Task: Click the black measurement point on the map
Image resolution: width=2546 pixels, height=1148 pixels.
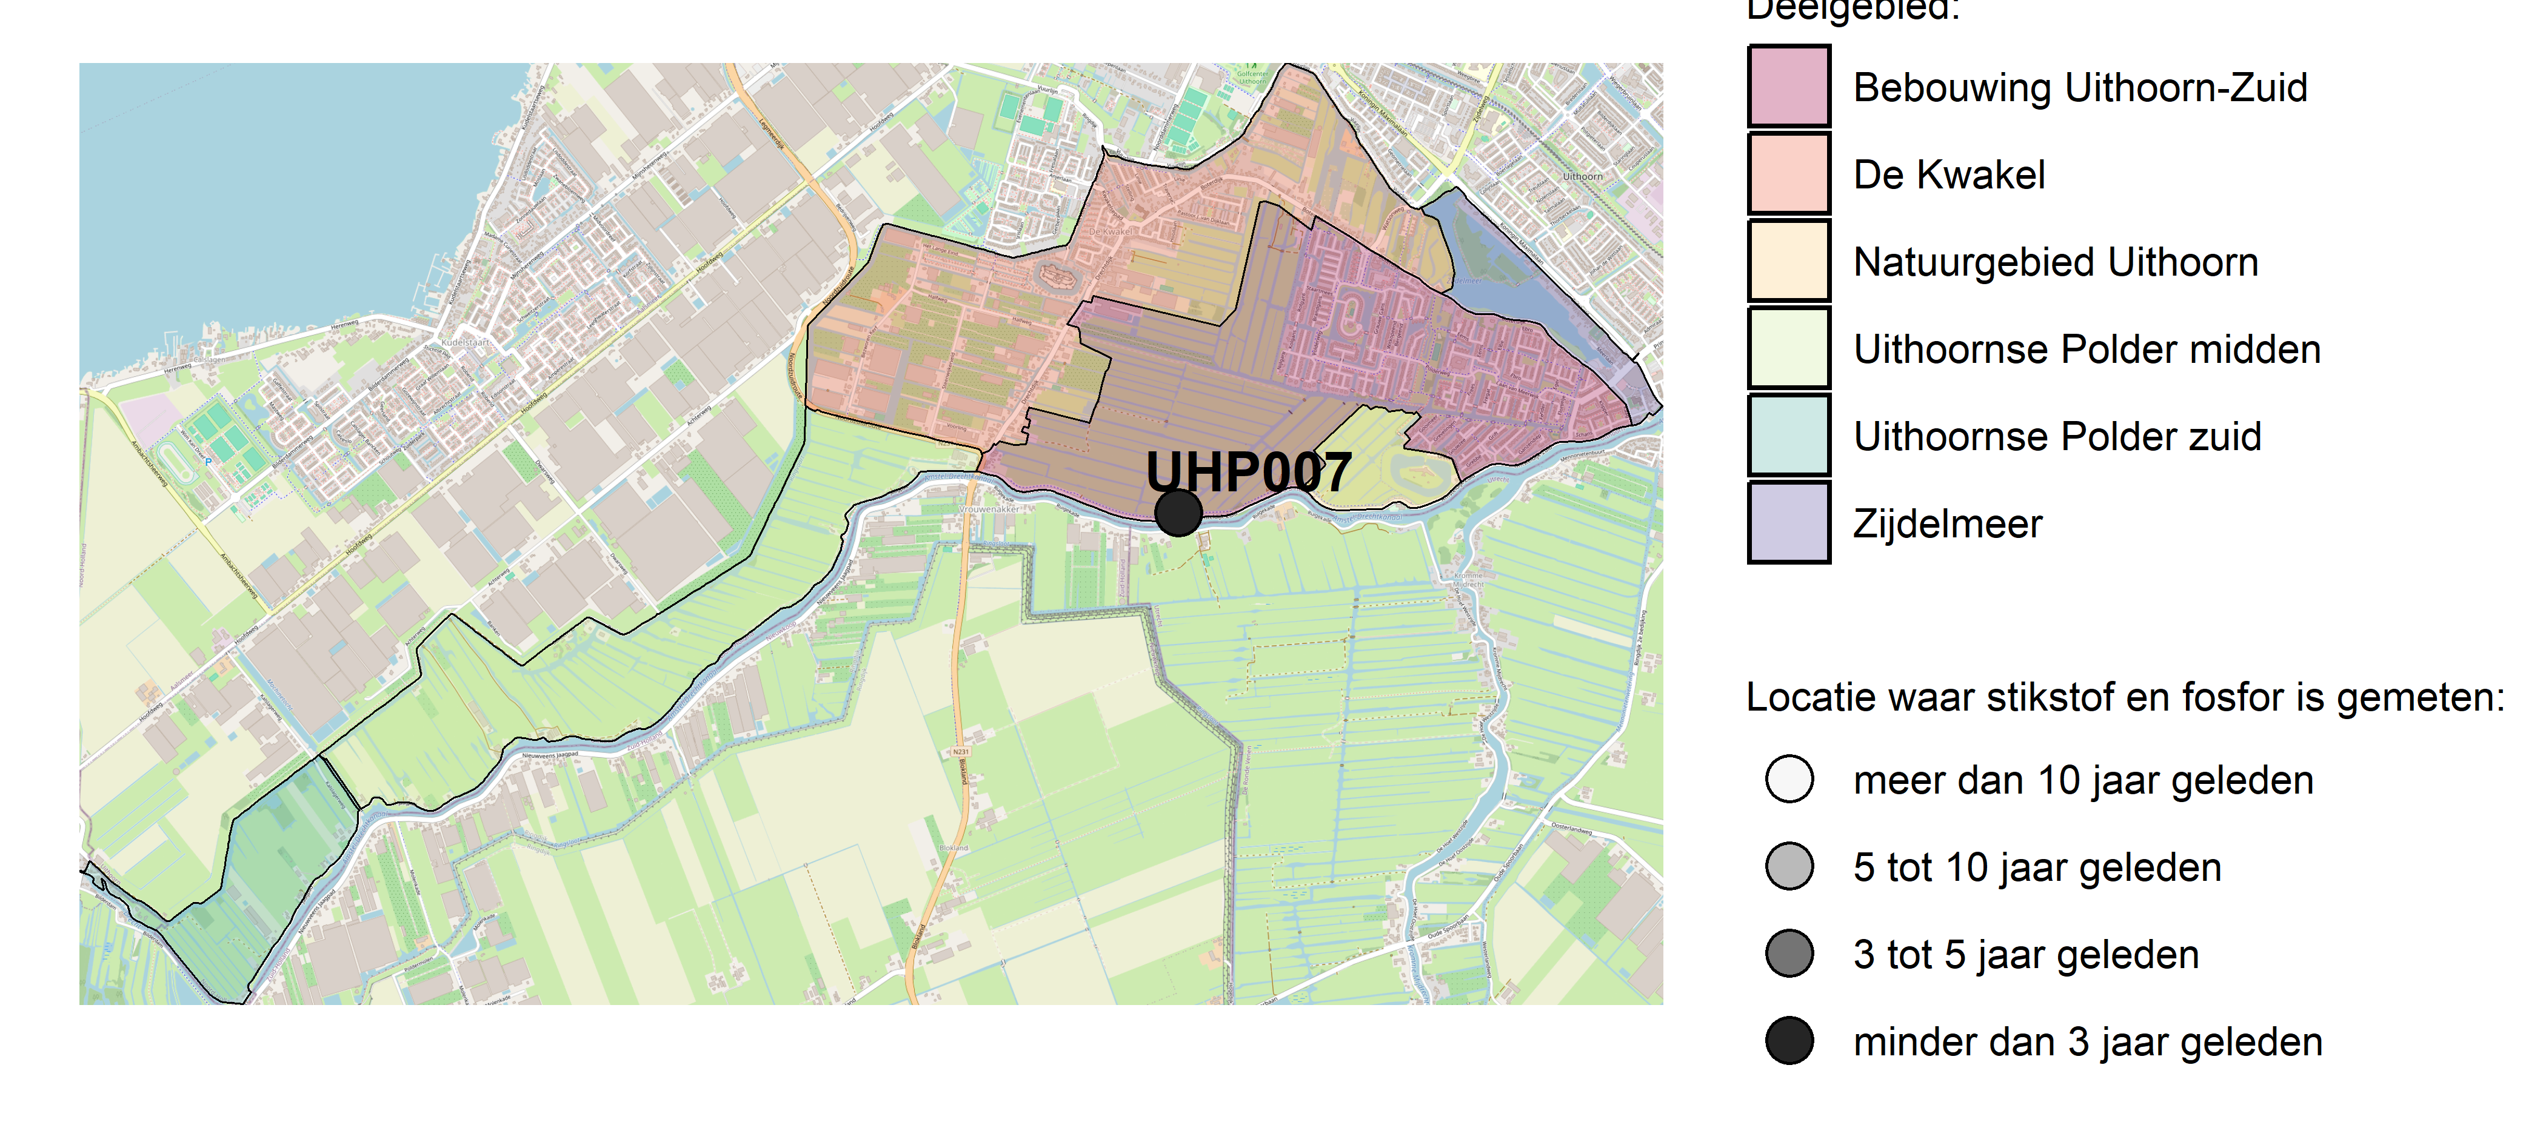Action: tap(1178, 513)
